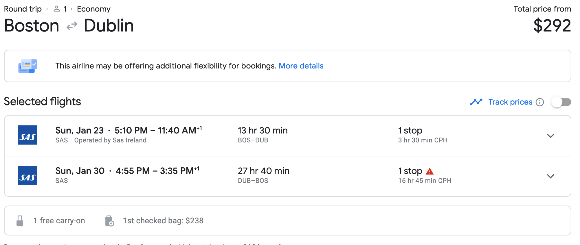Click the 1st checked bag: $238 text
Screen dimensions: 580x245
pyautogui.click(x=163, y=221)
